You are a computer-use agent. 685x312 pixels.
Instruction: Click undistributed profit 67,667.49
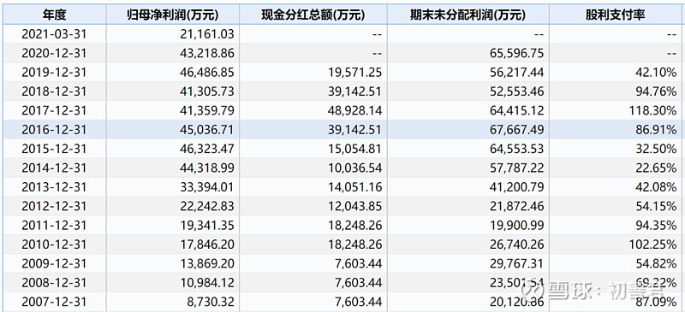(x=517, y=130)
